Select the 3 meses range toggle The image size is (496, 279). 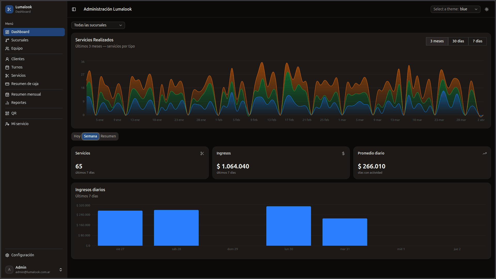[x=437, y=41]
